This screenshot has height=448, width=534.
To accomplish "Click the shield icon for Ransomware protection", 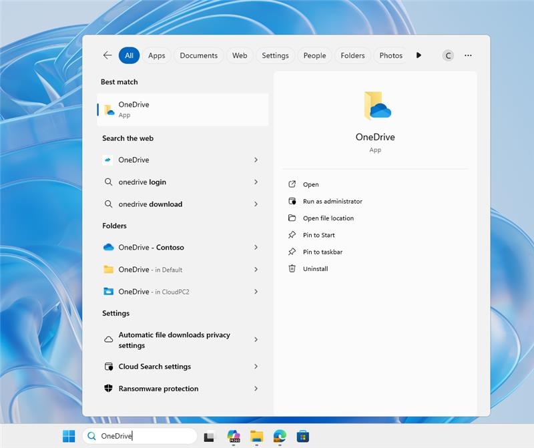I will 108,389.
